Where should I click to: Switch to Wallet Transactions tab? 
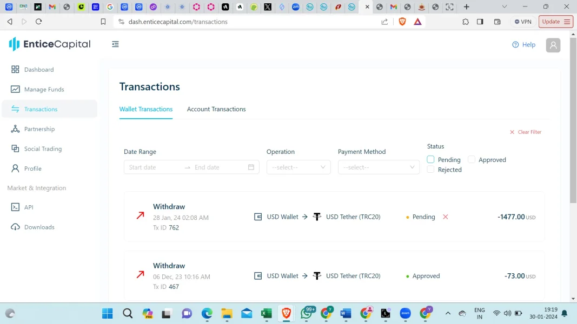click(145, 109)
